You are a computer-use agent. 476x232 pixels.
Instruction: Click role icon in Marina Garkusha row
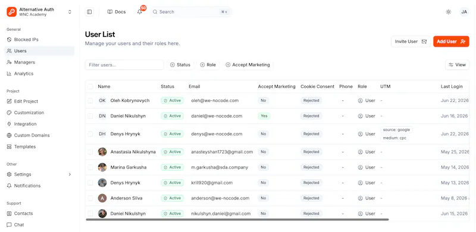click(x=361, y=167)
